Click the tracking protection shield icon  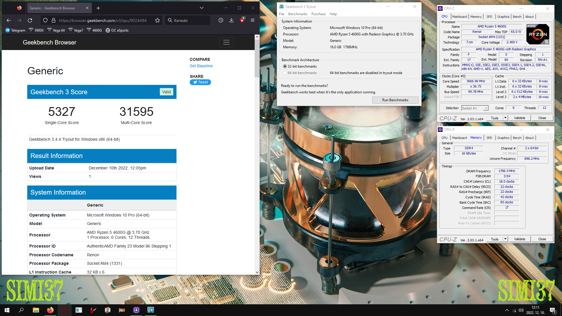[x=45, y=20]
